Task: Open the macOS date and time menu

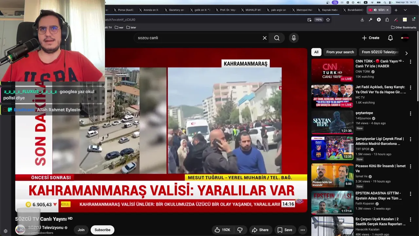Action: point(406,2)
